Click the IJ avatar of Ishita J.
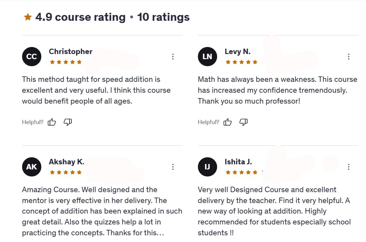This screenshot has width=366, height=242. (x=207, y=167)
